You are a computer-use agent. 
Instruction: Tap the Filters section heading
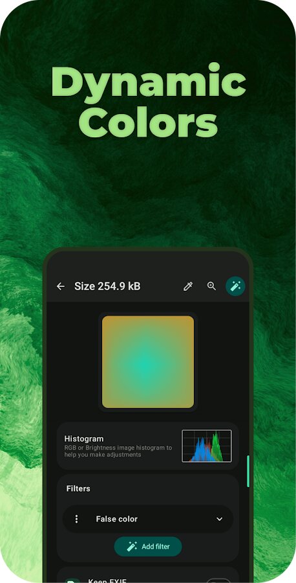click(x=78, y=488)
